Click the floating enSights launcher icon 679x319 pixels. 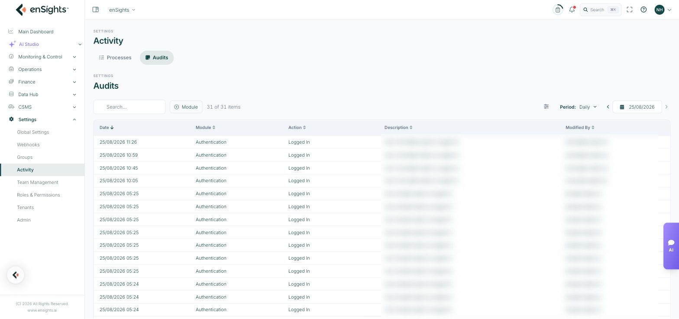point(16,275)
